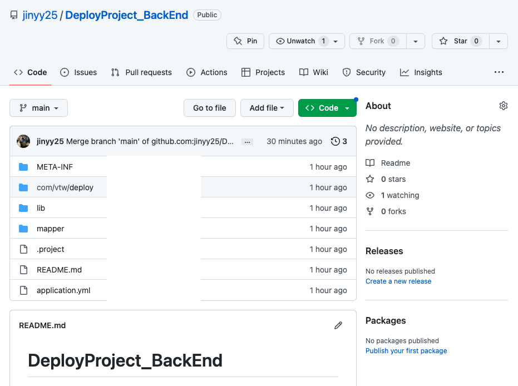Open the Projects tab
Image resolution: width=518 pixels, height=386 pixels.
coord(263,72)
